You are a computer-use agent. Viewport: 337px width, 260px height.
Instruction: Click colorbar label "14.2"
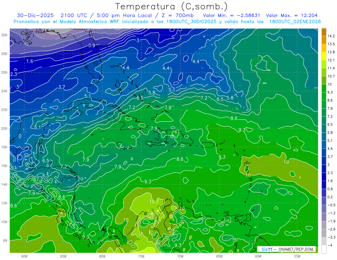331,36
